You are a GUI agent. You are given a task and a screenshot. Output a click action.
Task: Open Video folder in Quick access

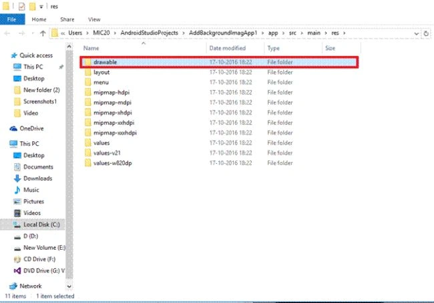31,113
